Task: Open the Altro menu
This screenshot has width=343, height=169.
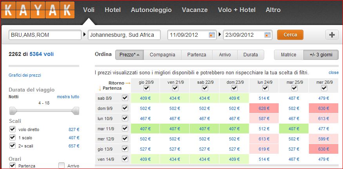Action: click(273, 10)
